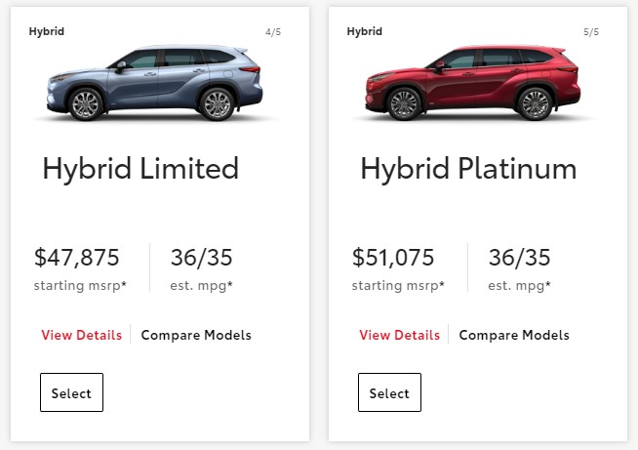Compare Models under Hybrid Limited
The image size is (638, 450).
[196, 335]
